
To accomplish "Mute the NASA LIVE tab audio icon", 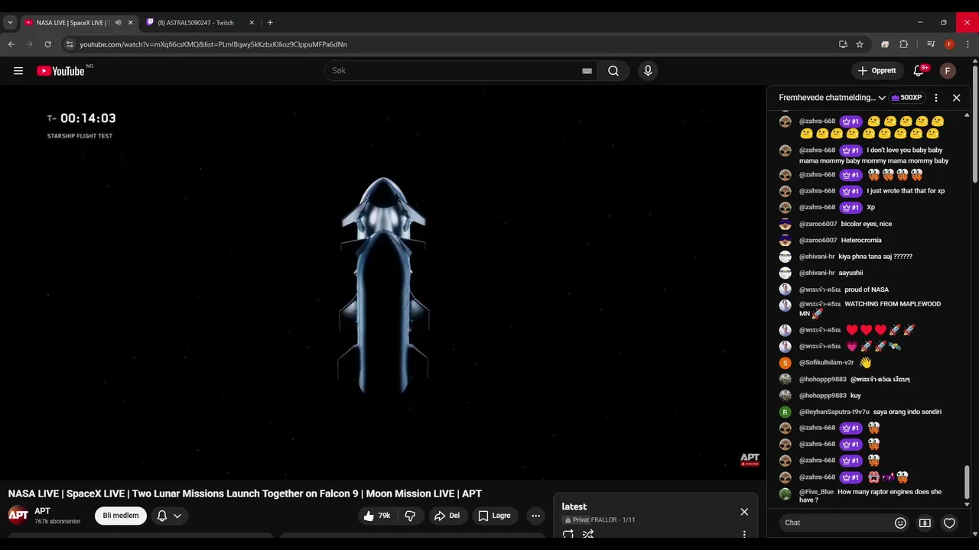I will [118, 23].
